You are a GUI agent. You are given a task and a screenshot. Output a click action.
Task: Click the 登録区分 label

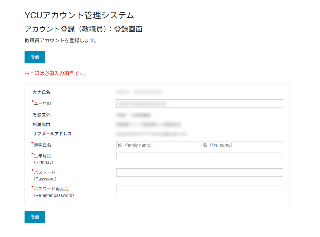click(41, 115)
